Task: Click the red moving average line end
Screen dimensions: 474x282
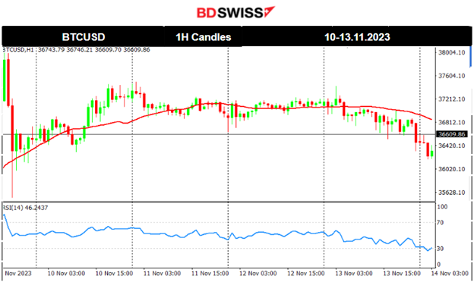Action: [431, 119]
